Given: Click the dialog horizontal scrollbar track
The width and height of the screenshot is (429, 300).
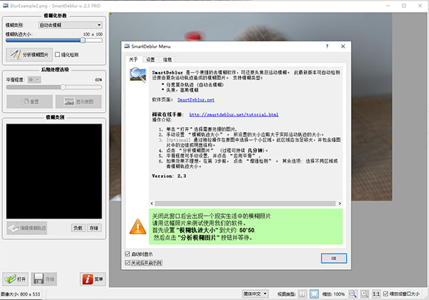Looking at the screenshot, I should (245, 204).
